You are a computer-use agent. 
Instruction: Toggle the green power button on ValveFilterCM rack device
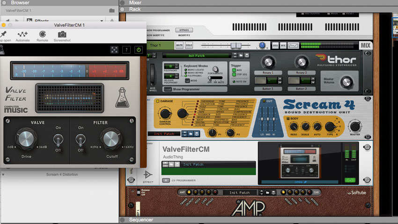[350, 180]
